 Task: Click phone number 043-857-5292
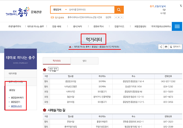pos(168,81)
